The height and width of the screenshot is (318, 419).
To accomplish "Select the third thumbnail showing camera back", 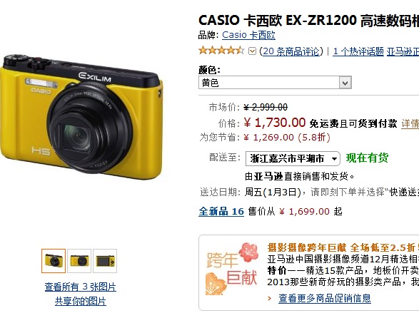I will click(105, 261).
